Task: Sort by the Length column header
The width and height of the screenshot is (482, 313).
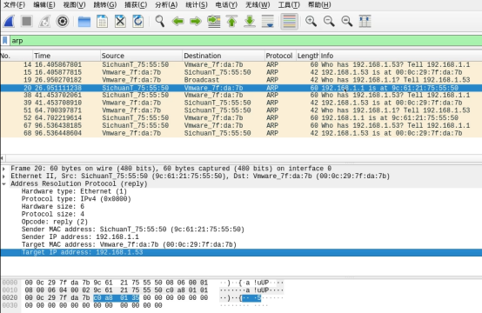Action: pyautogui.click(x=308, y=56)
